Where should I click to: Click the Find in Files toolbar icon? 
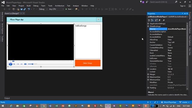76,9
